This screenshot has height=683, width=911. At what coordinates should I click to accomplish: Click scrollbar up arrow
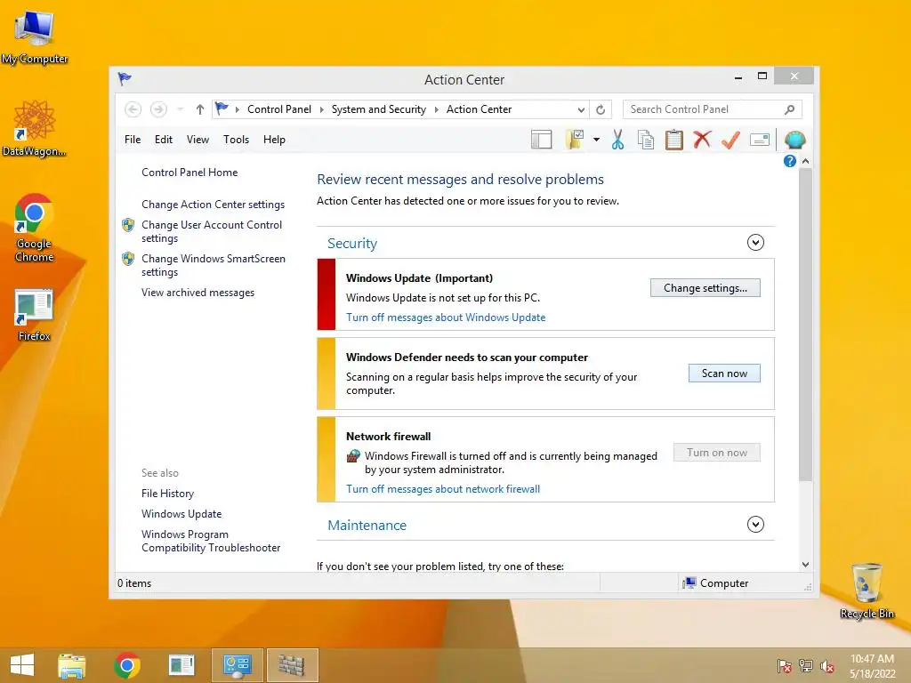(805, 161)
